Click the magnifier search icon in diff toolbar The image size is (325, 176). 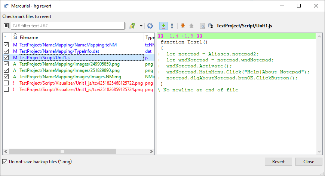click(202, 26)
